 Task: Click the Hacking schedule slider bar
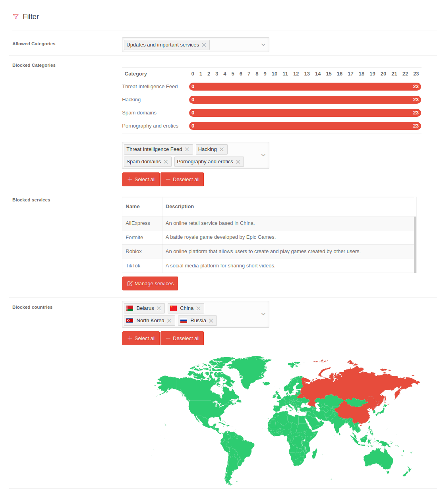(304, 100)
